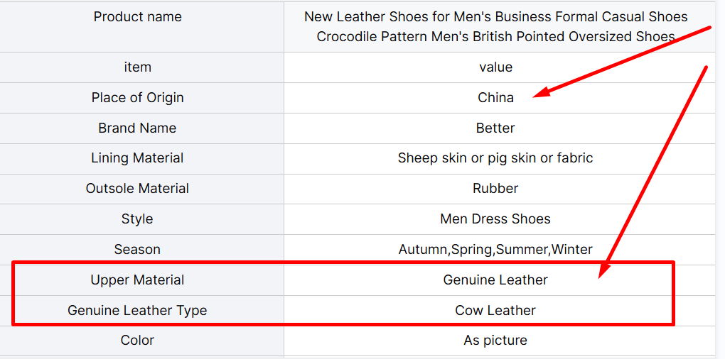Click the 'Season' label cell
Viewport: 725px width, 359px height.
[x=137, y=250]
